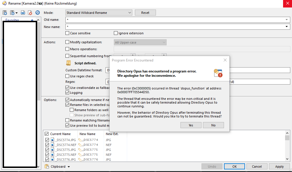Click the Rename window title bar icon
The height and width of the screenshot is (172, 292).
pyautogui.click(x=4, y=3)
